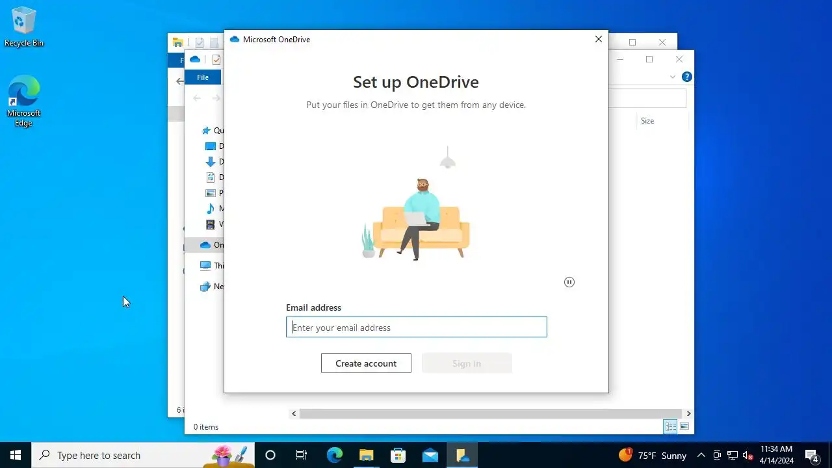
Task: Show hidden system tray icons
Action: coord(701,455)
